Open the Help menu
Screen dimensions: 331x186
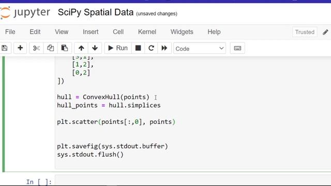pyautogui.click(x=214, y=32)
